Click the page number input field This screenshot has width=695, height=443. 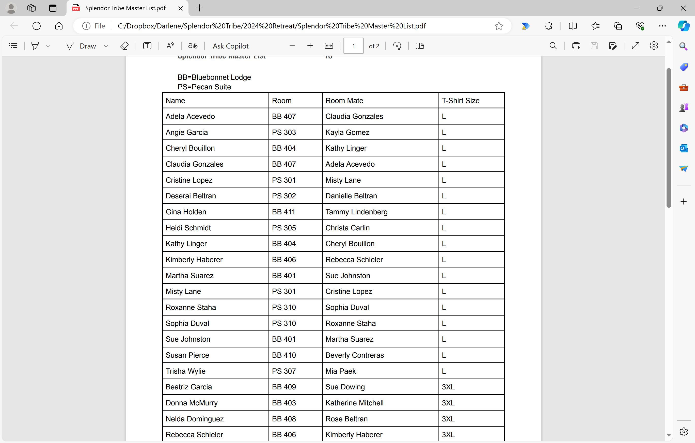pos(353,46)
